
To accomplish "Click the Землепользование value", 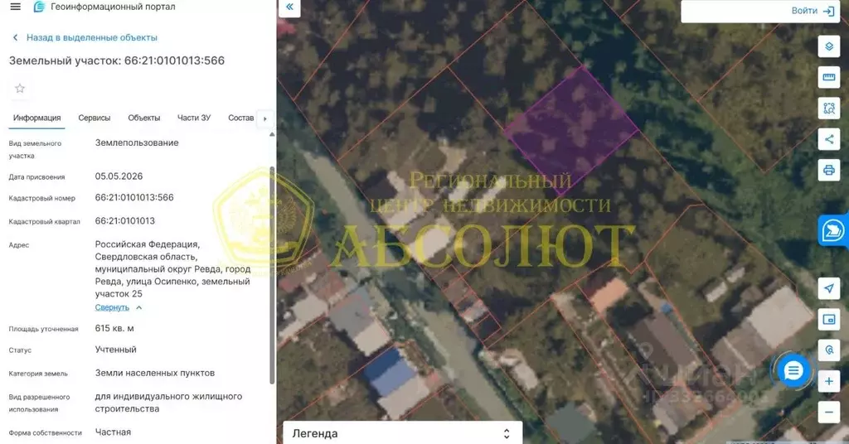I will tap(137, 142).
